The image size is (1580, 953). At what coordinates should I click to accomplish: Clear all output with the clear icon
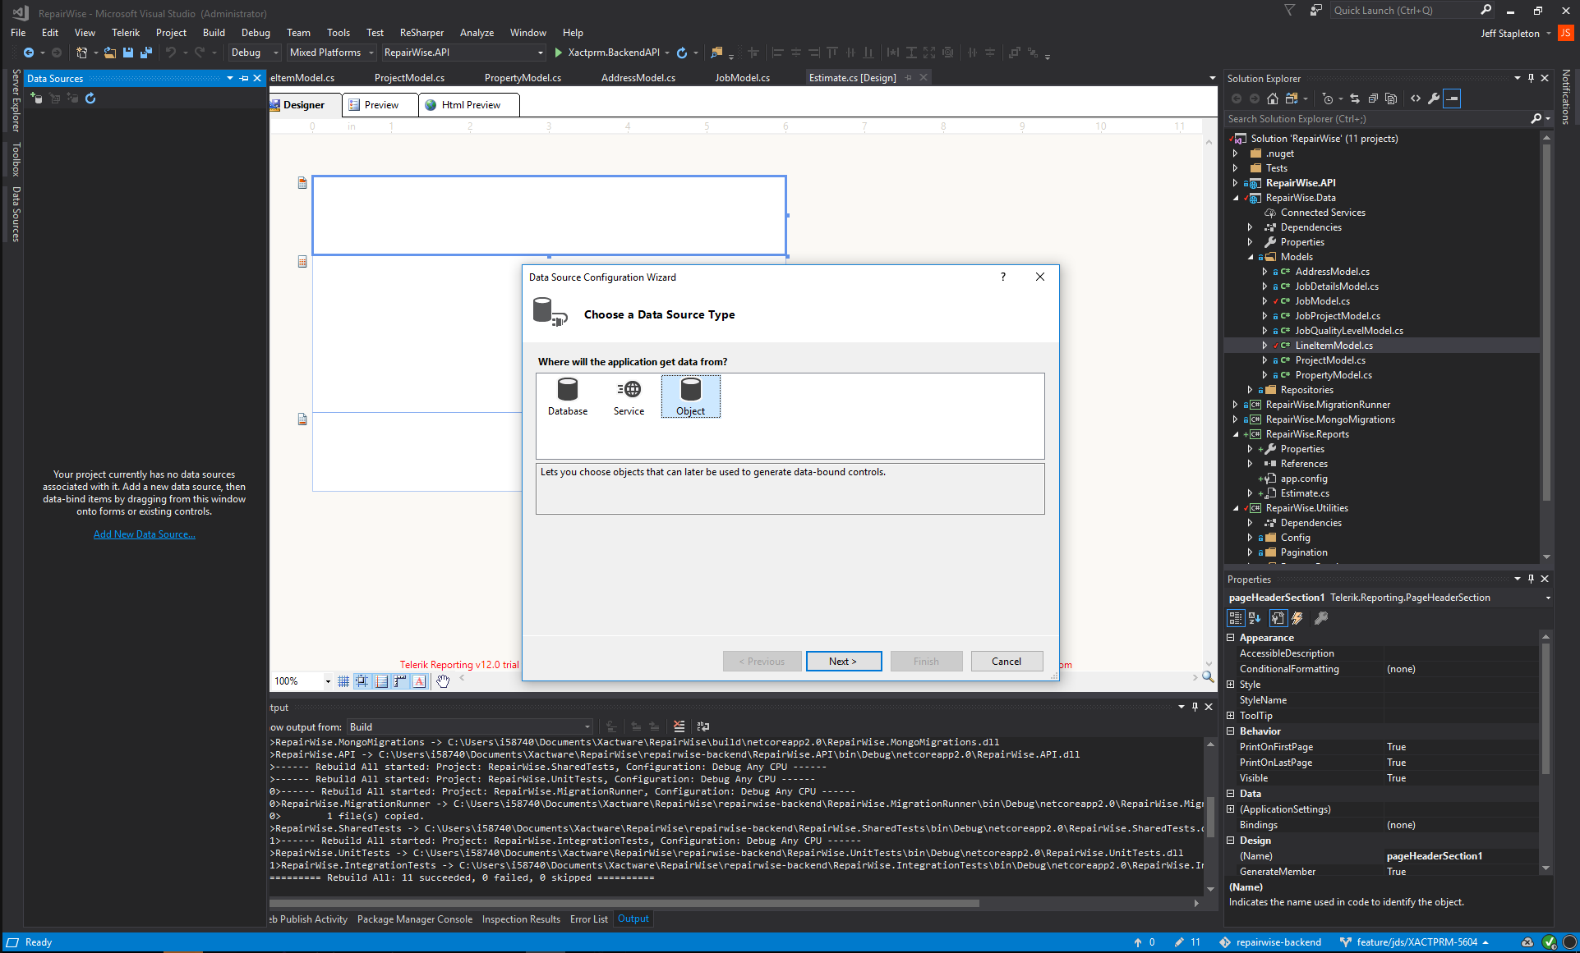[679, 726]
